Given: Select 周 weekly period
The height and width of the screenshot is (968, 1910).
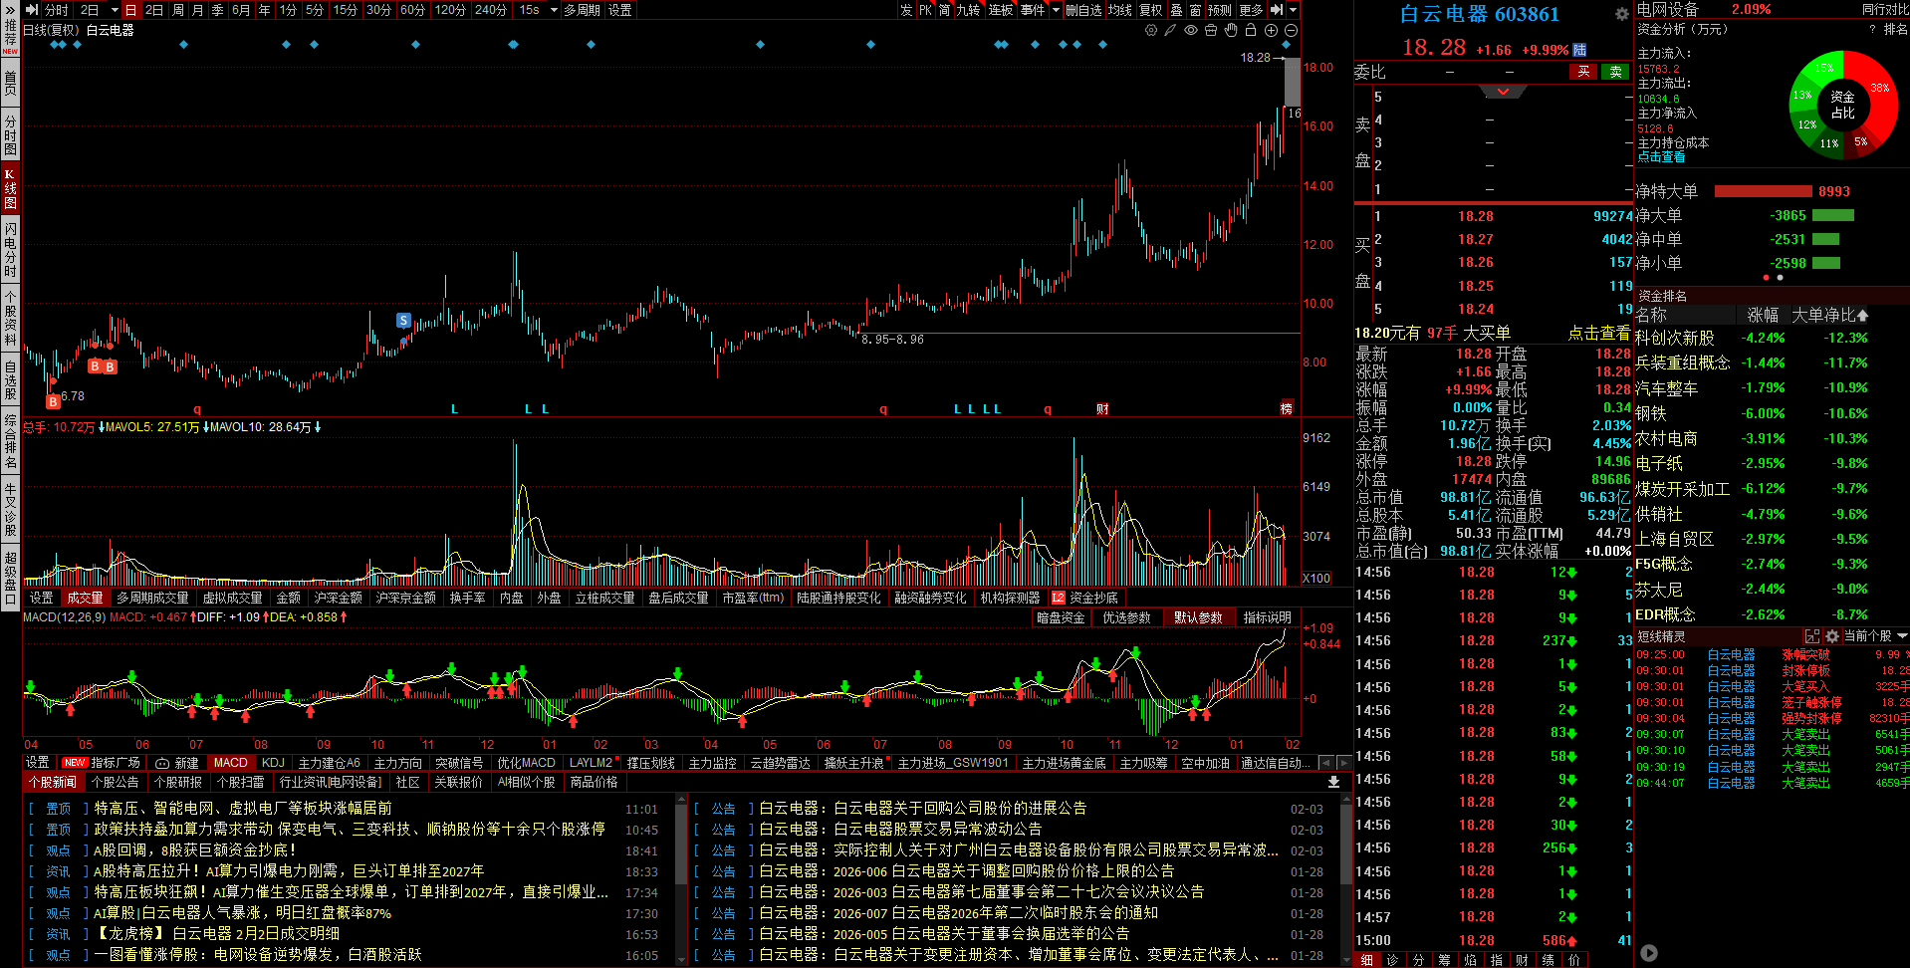Looking at the screenshot, I should pyautogui.click(x=177, y=10).
